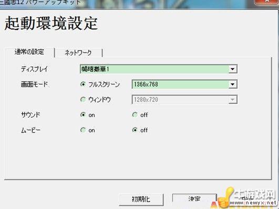
Task: Close the settings window
Action: tap(267, 2)
